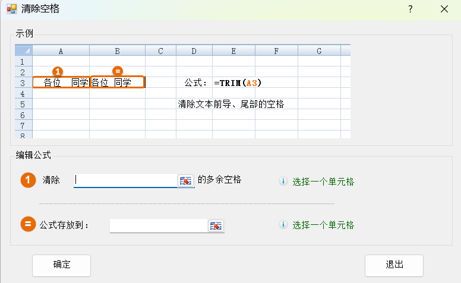Click the orange number 1 badge beside 清除
461x283 pixels.
[29, 180]
